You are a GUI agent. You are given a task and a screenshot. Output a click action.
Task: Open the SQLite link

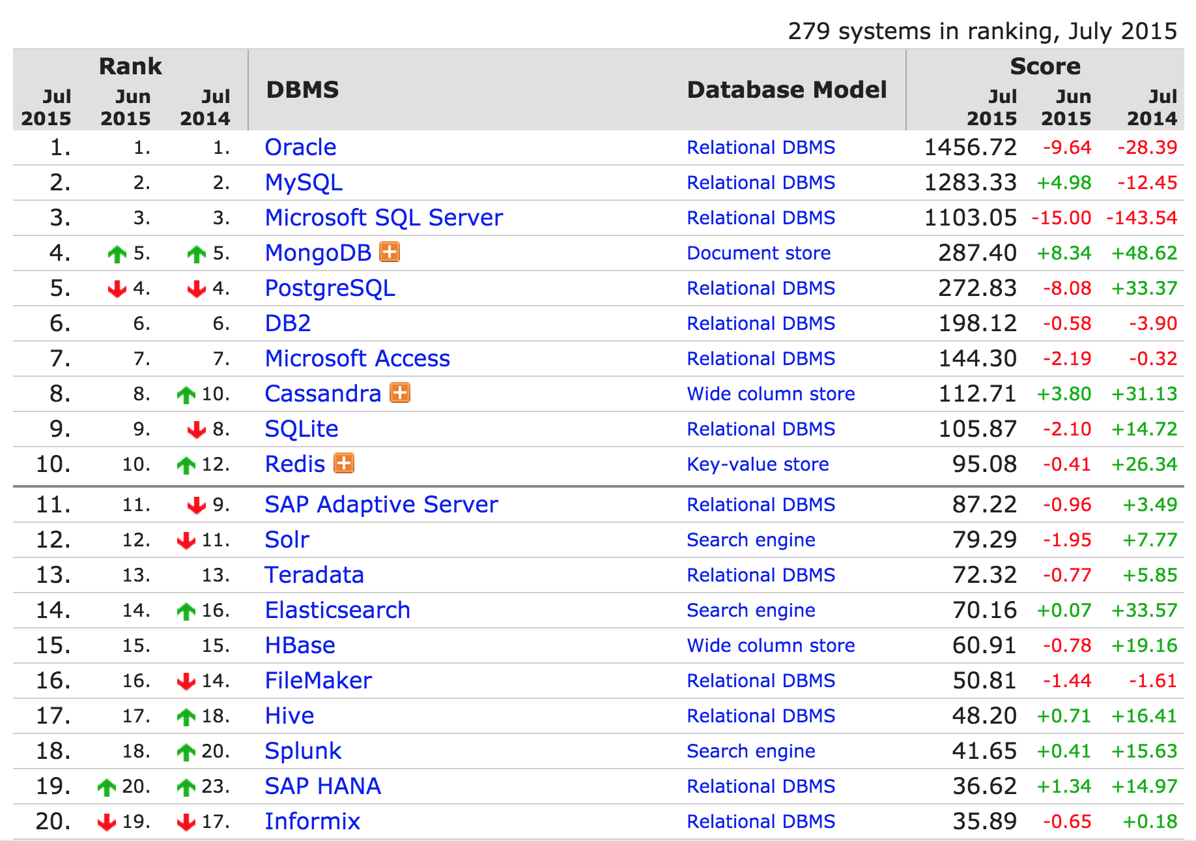click(x=302, y=429)
